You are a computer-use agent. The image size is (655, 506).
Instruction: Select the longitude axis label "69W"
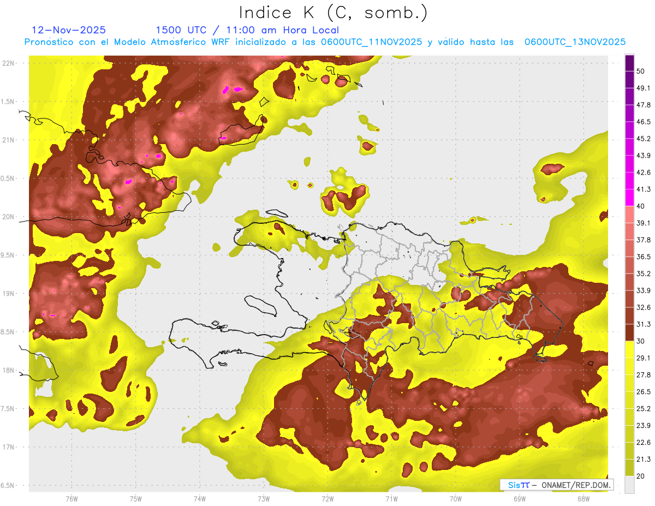click(519, 499)
